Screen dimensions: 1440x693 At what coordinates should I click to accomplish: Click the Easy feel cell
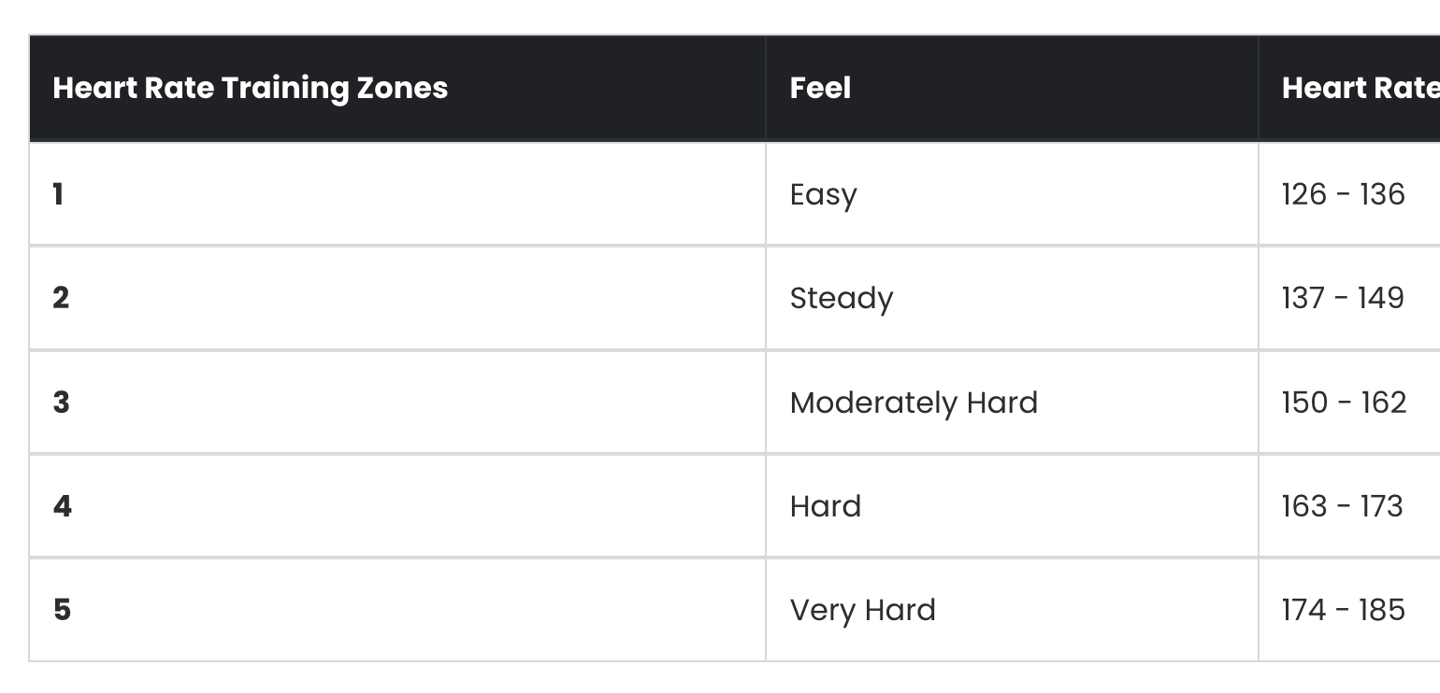[x=823, y=195]
